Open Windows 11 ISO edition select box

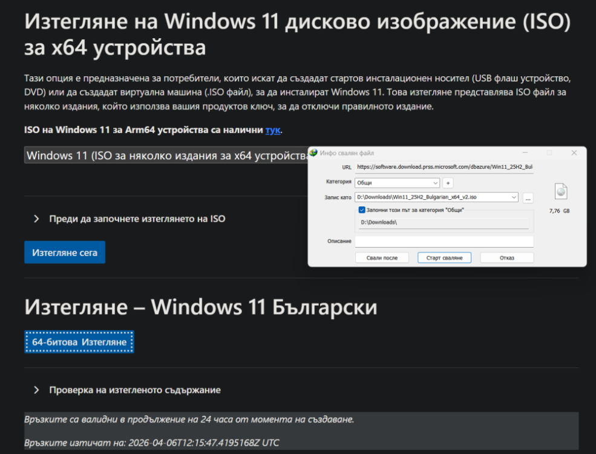pyautogui.click(x=166, y=155)
